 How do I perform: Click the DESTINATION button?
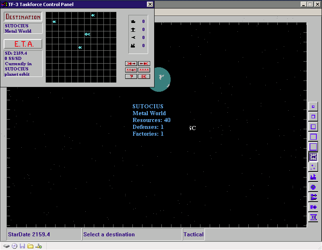click(23, 17)
